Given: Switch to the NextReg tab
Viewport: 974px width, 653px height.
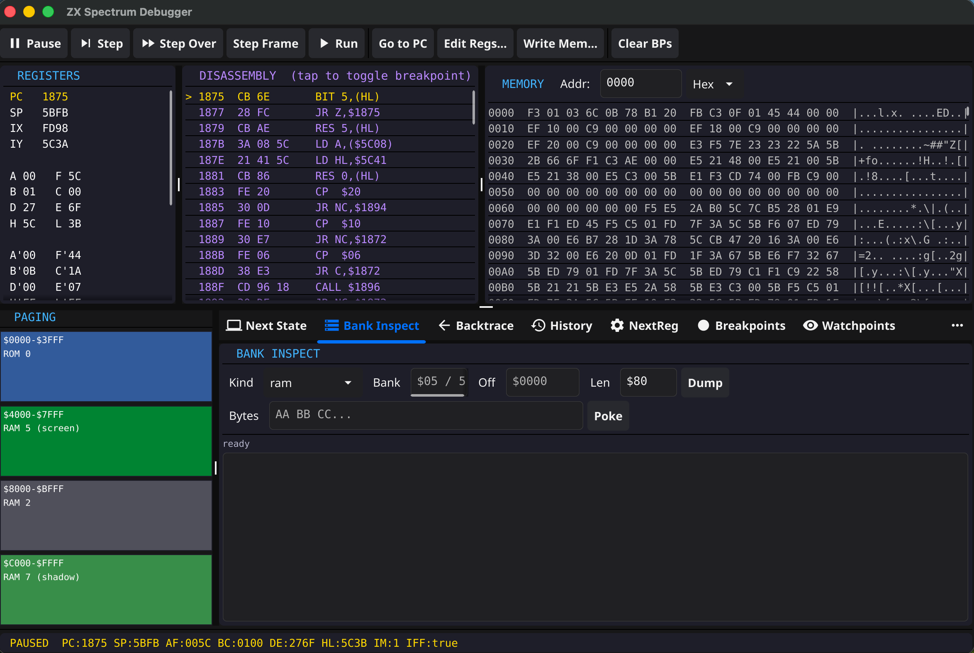Looking at the screenshot, I should (644, 326).
